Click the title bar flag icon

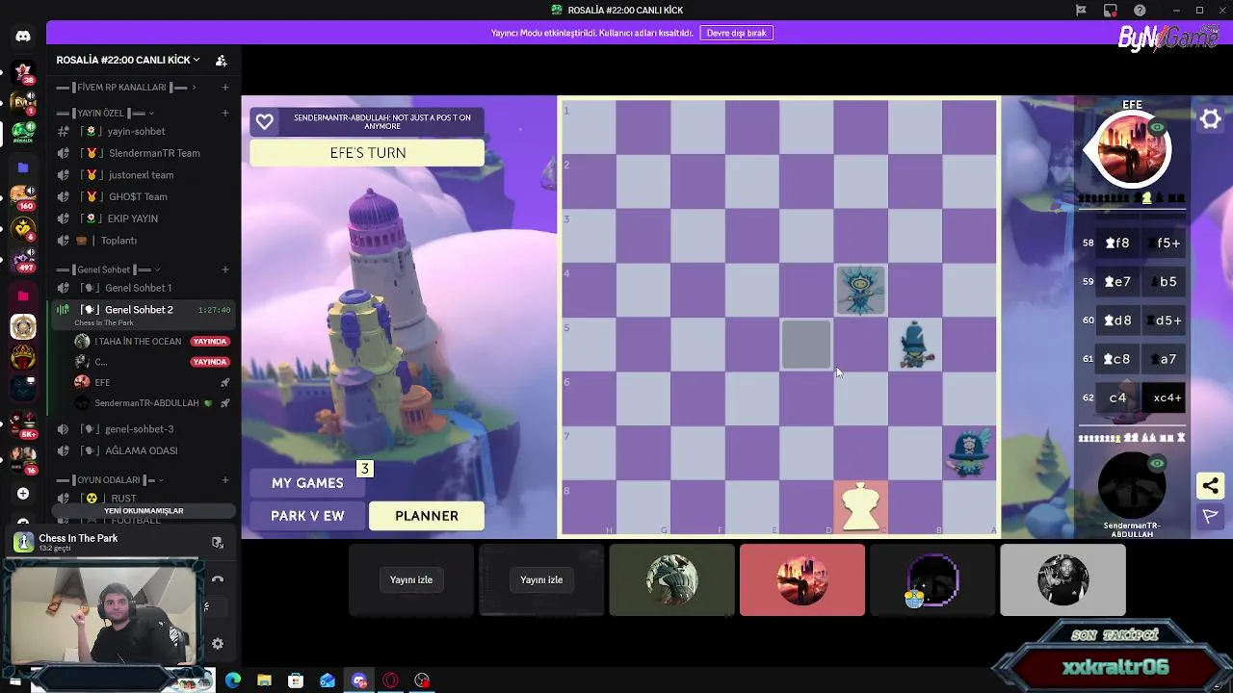click(x=1081, y=11)
